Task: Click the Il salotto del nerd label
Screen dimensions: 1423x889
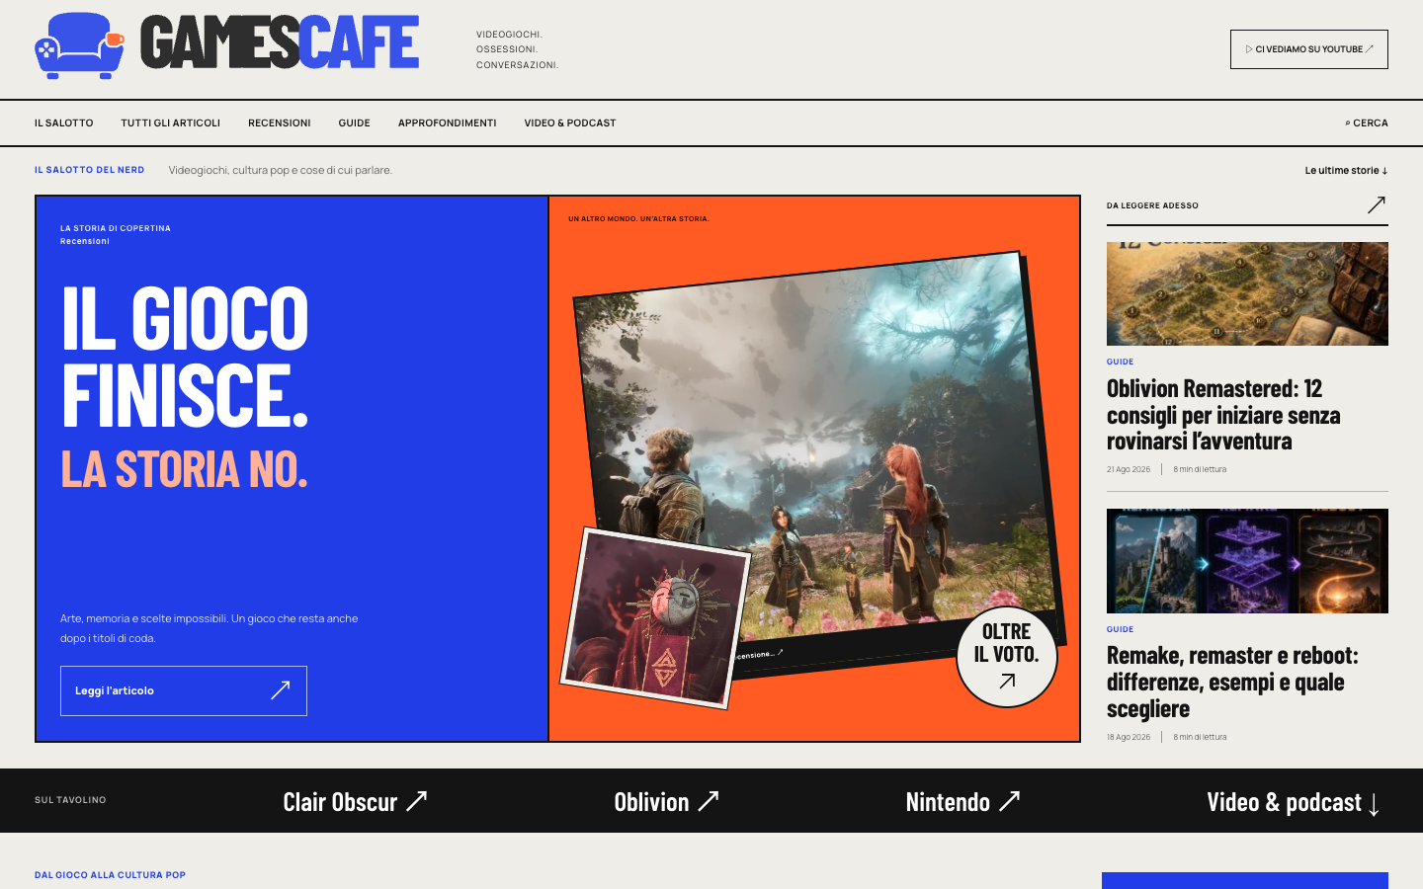Action: click(90, 170)
